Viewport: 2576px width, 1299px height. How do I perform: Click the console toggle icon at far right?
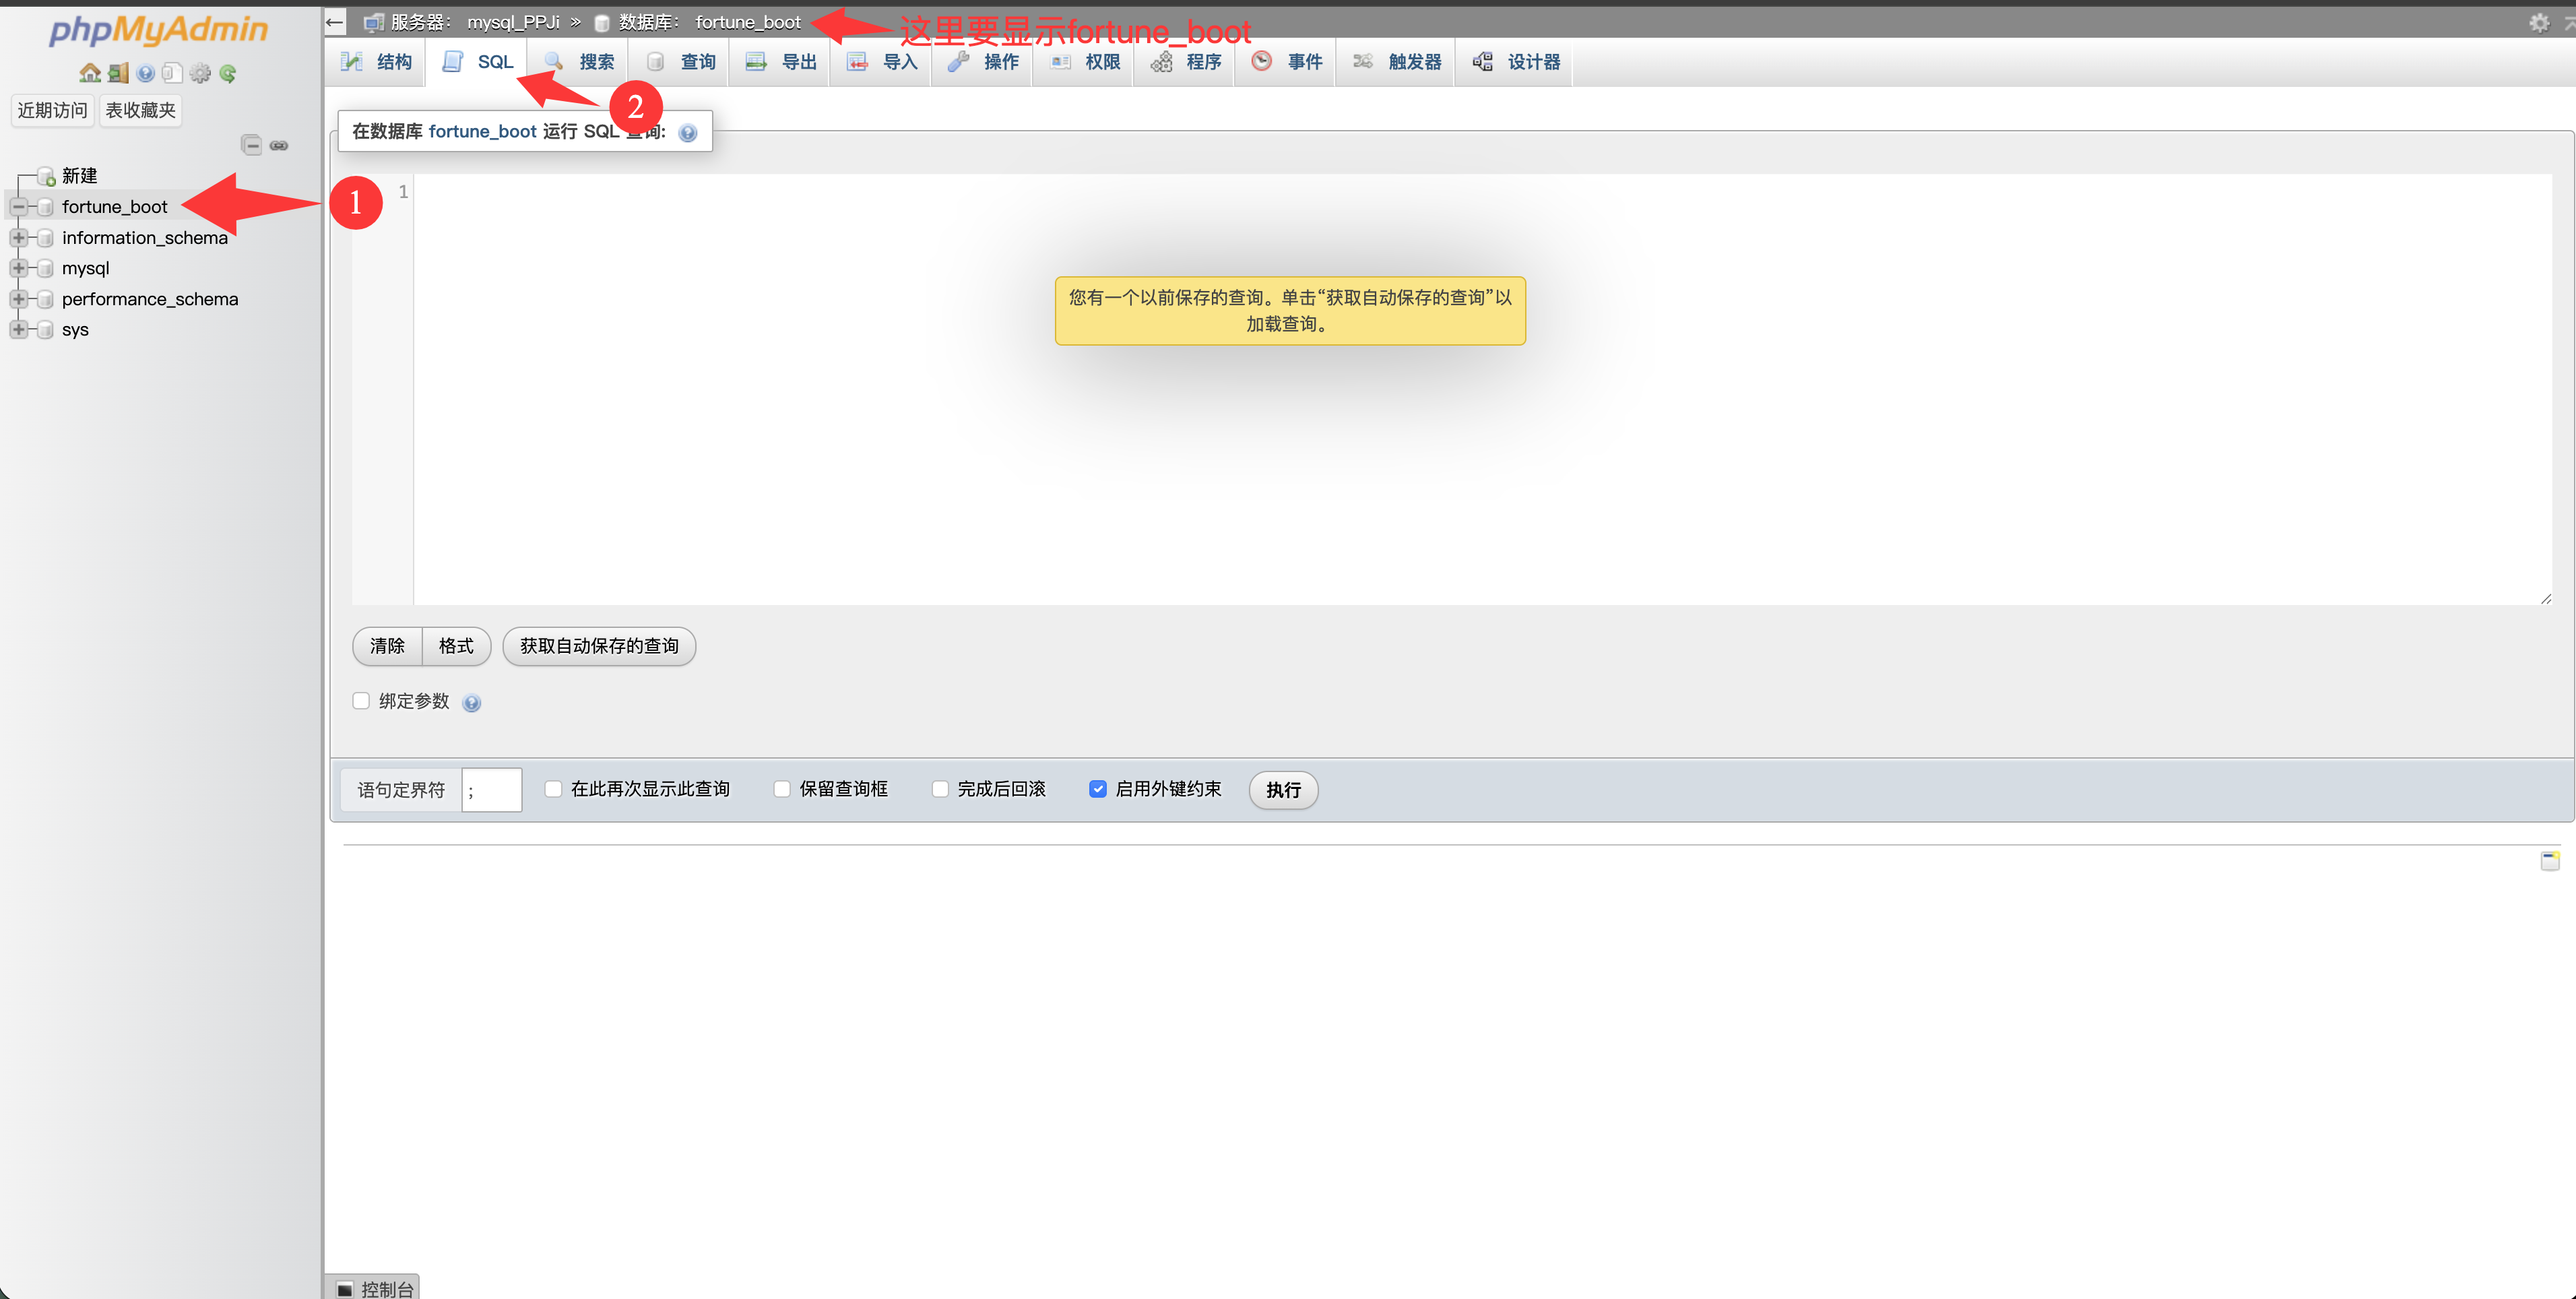point(2549,860)
